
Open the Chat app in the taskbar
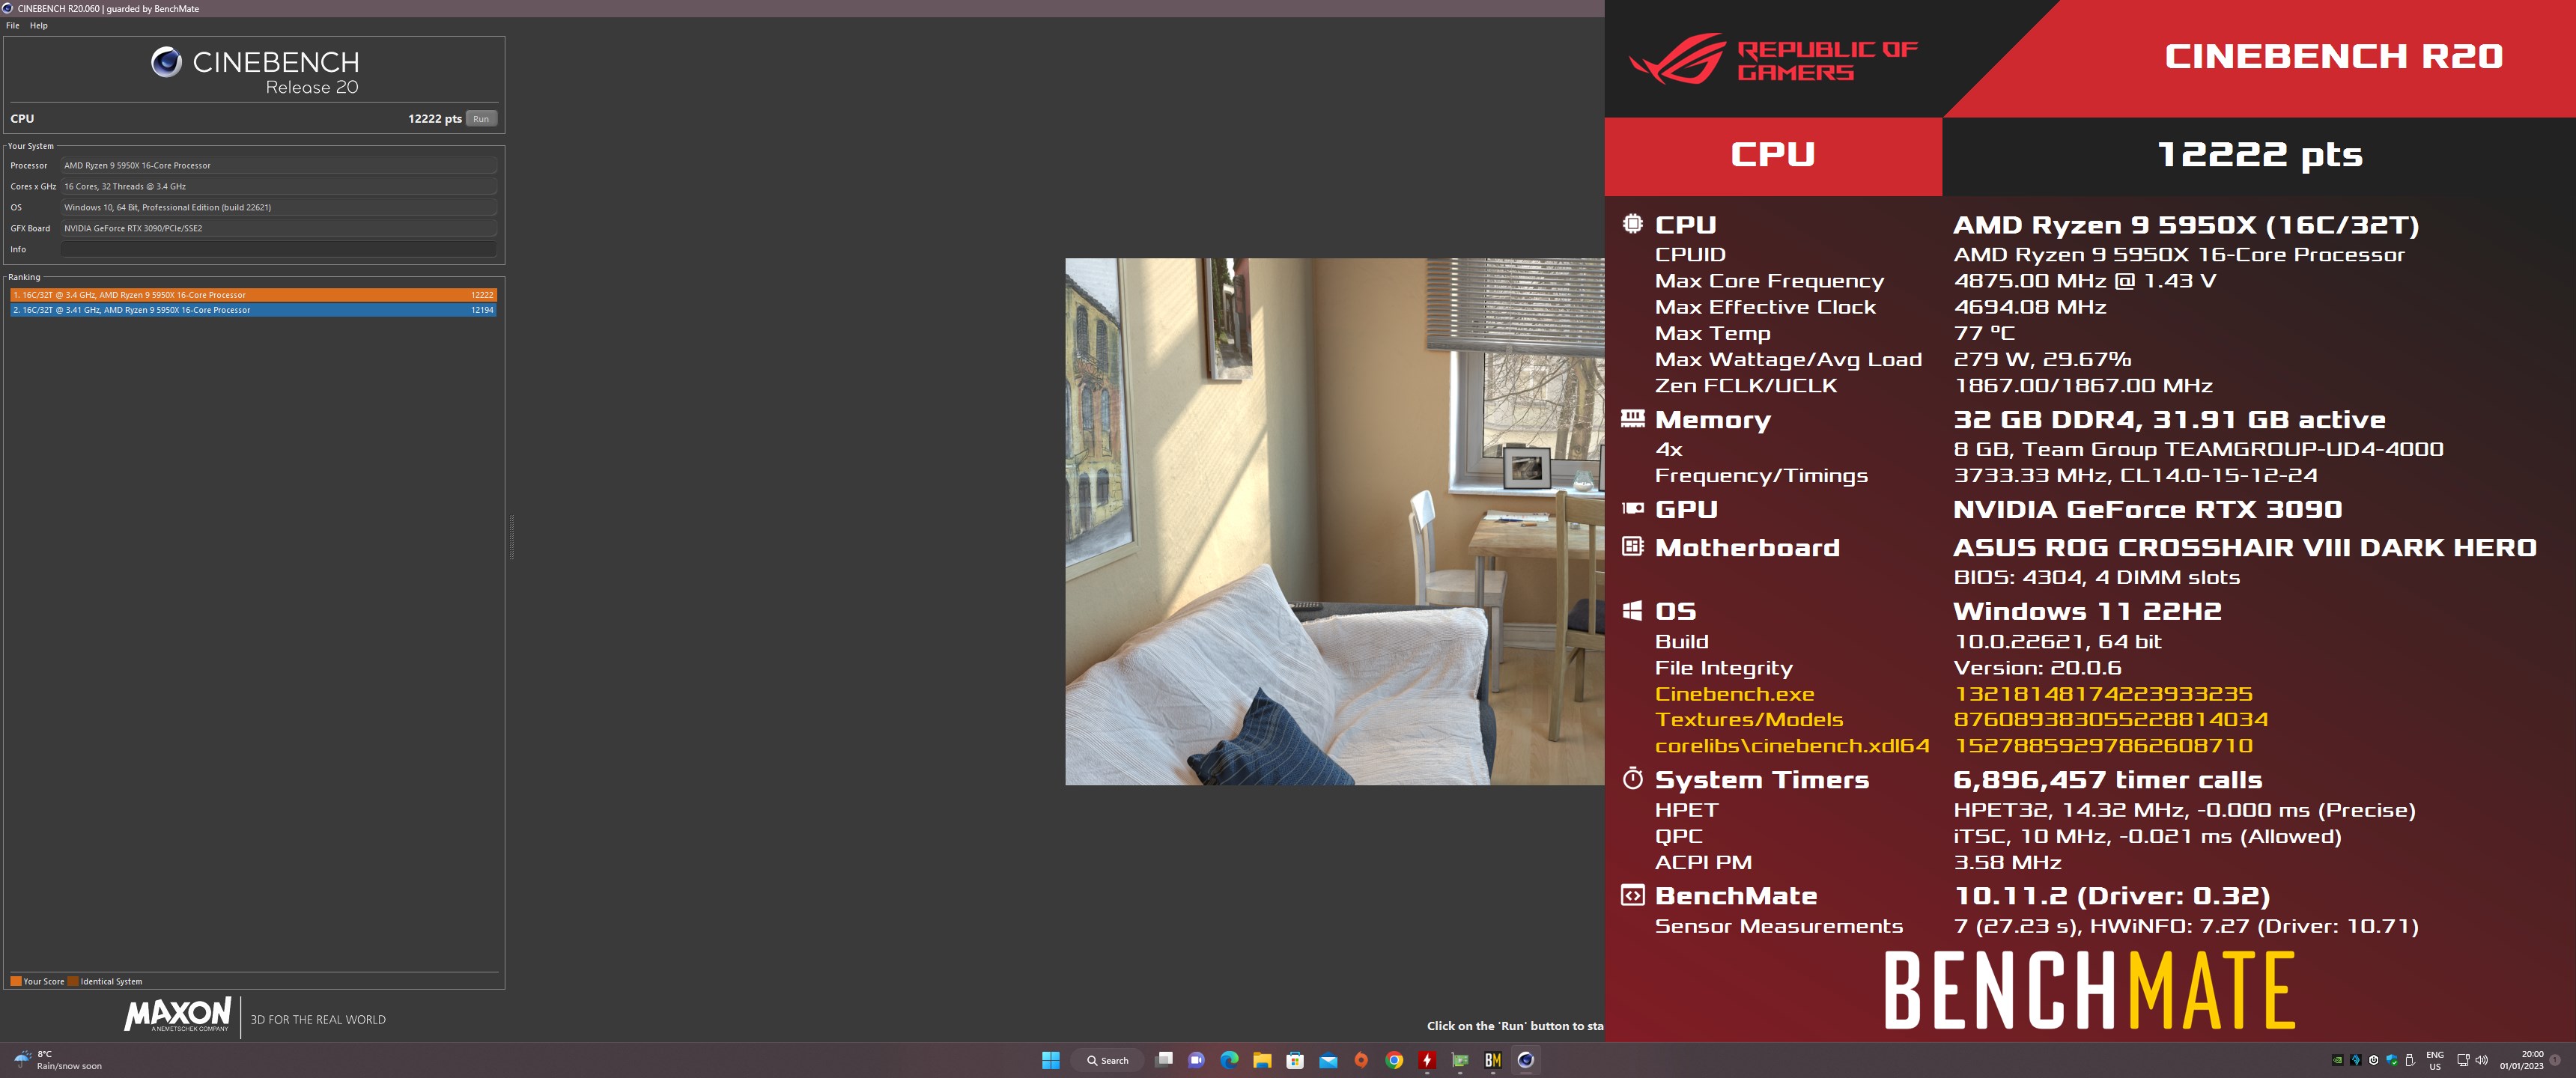click(x=1196, y=1060)
